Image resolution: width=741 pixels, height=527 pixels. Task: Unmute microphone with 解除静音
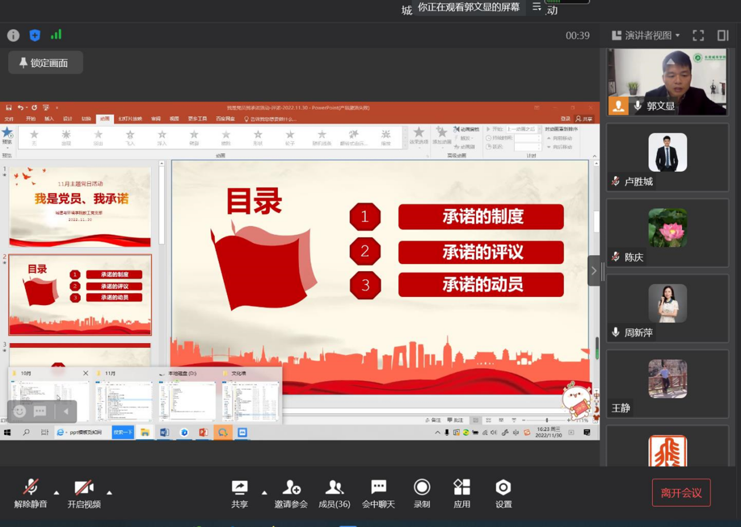coord(30,494)
